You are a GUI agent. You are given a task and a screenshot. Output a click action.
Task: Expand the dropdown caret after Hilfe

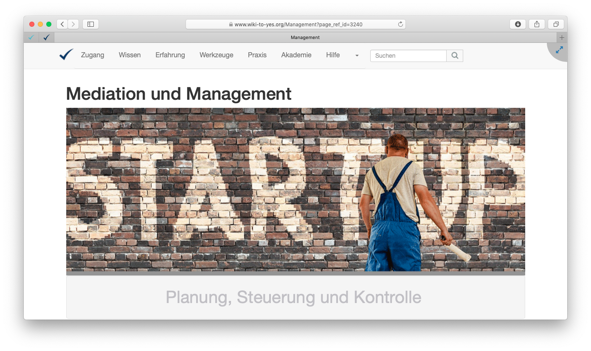(357, 56)
